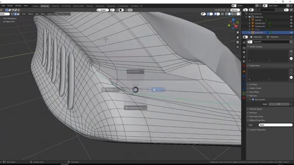Open outliner display mode dropdown
Image resolution: width=294 pixels, height=165 pixels.
click(x=245, y=10)
